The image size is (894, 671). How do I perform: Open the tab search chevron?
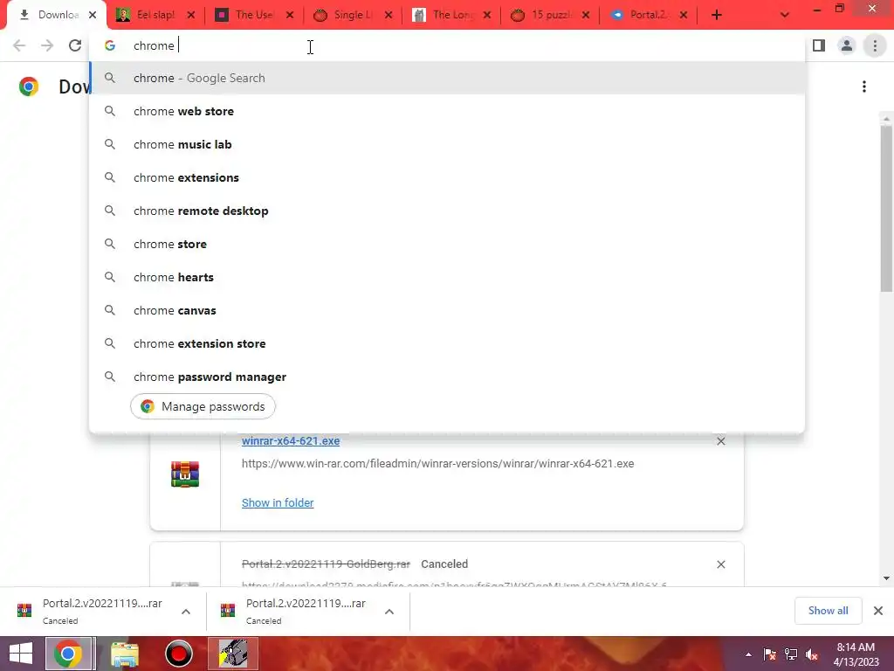click(x=785, y=15)
